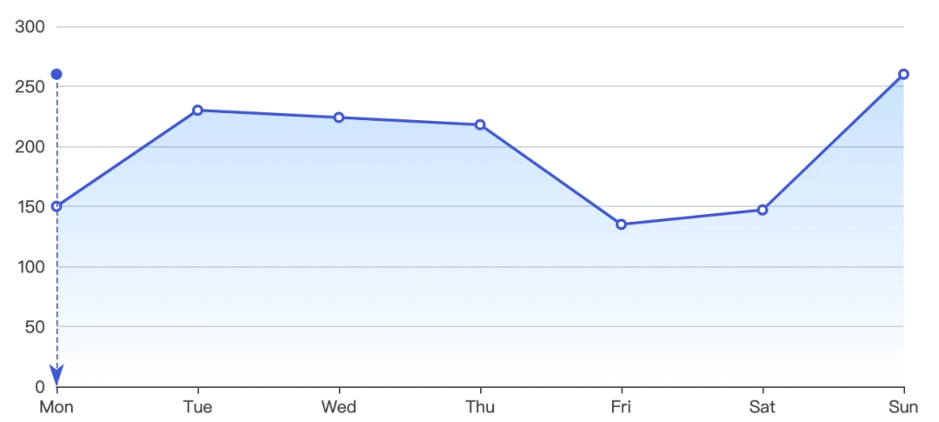This screenshot has height=422, width=939.
Task: Click the Sunday data point marker
Action: 903,74
